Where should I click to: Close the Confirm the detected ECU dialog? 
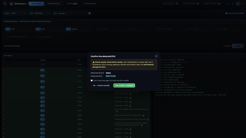click(x=156, y=56)
